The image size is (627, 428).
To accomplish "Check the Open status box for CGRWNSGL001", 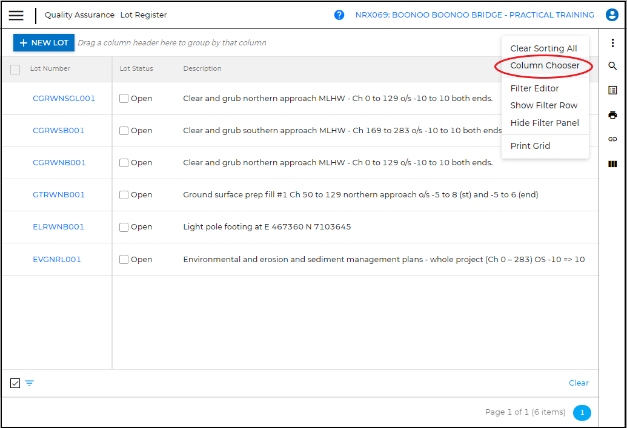I will pyautogui.click(x=124, y=99).
